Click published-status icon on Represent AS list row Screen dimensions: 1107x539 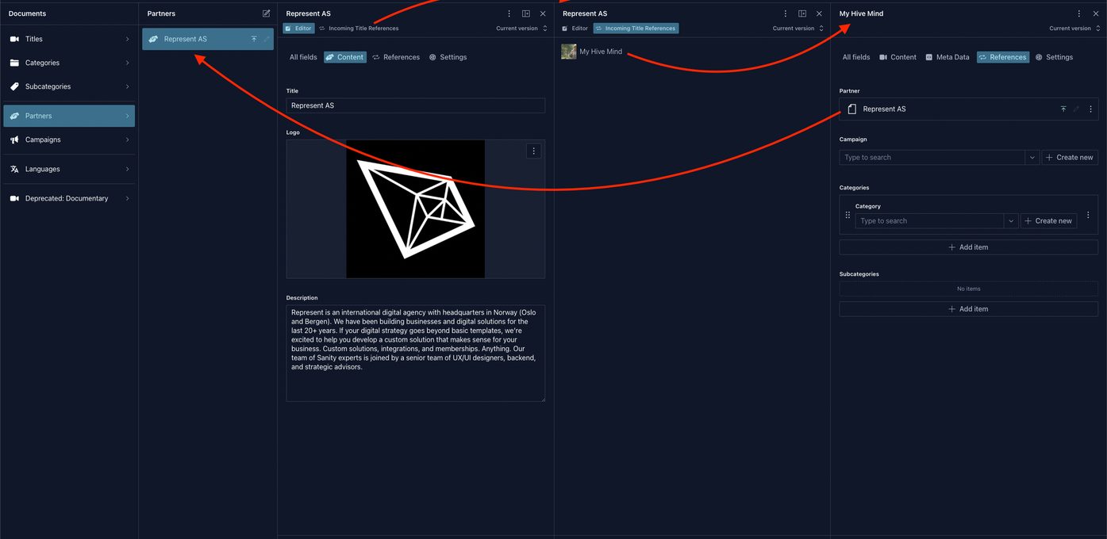pos(254,39)
